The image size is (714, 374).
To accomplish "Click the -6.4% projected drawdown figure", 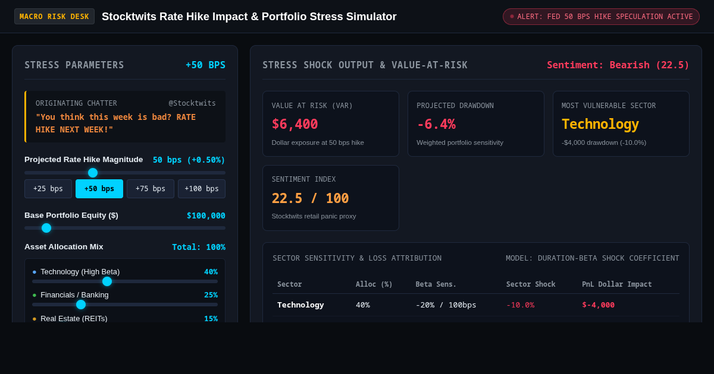I will pyautogui.click(x=436, y=124).
